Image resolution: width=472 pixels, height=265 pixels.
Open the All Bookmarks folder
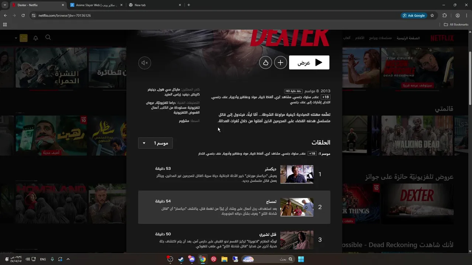[456, 25]
